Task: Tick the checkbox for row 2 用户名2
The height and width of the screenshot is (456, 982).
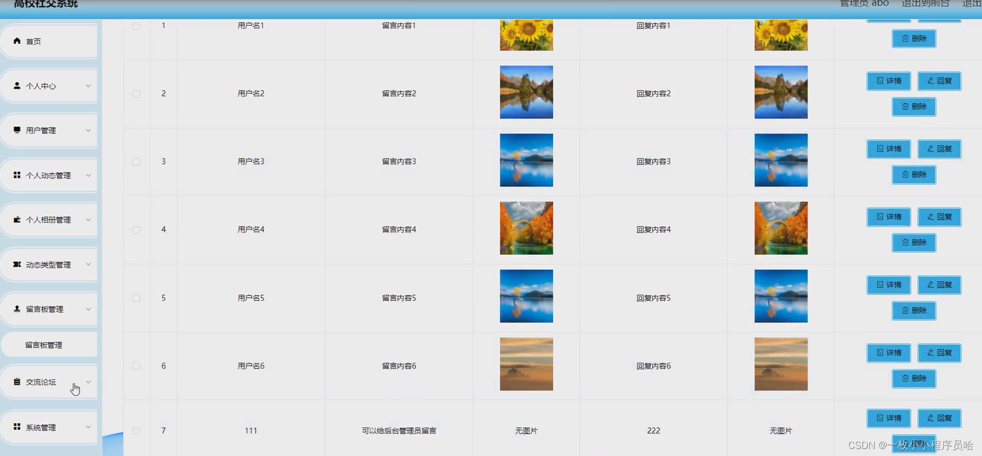Action: pyautogui.click(x=136, y=94)
